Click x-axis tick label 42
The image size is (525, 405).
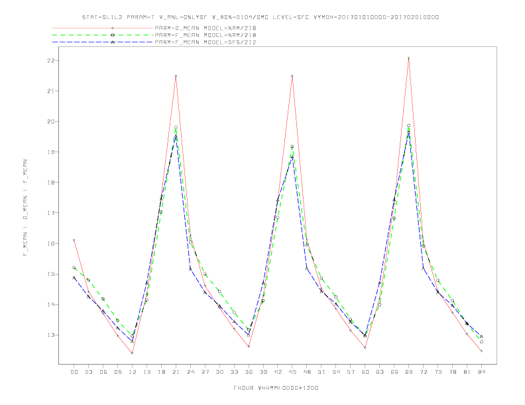(278, 372)
